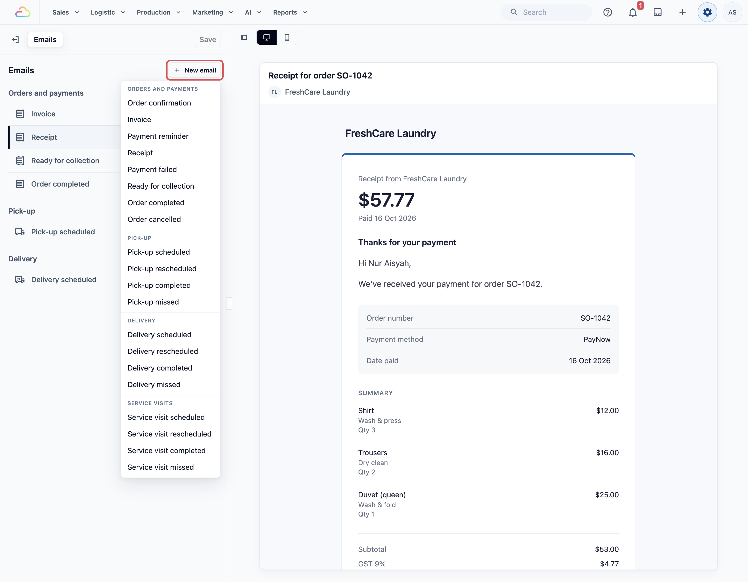Choose Delivery rescheduled from the menu
This screenshot has height=582, width=748.
171,351
